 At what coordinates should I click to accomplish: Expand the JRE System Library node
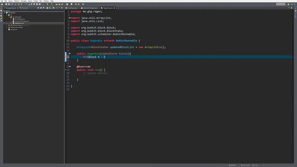7,25
